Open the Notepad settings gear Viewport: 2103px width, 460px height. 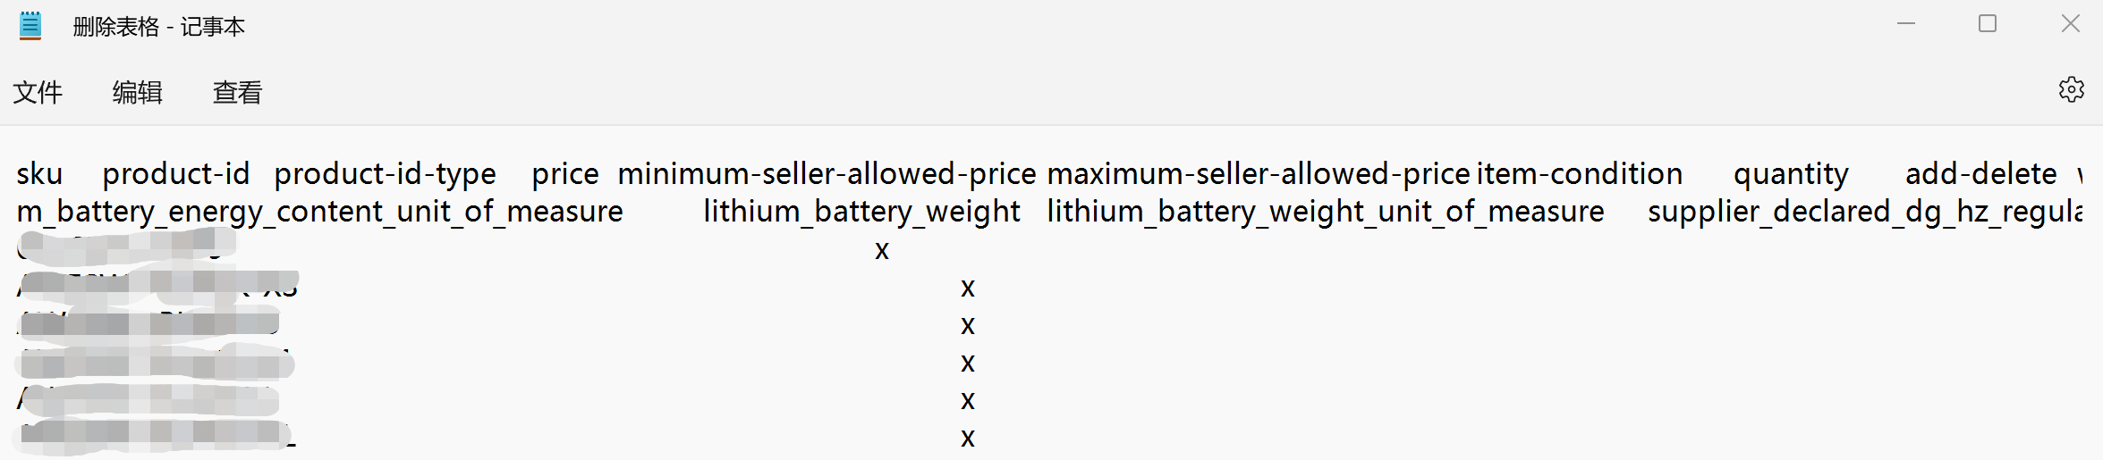(x=2071, y=90)
